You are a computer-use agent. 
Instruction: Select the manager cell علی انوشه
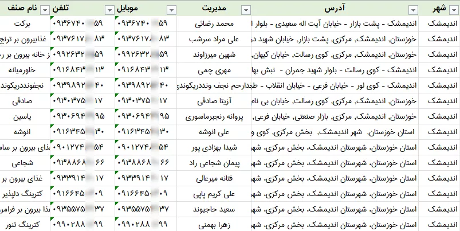click(214, 132)
